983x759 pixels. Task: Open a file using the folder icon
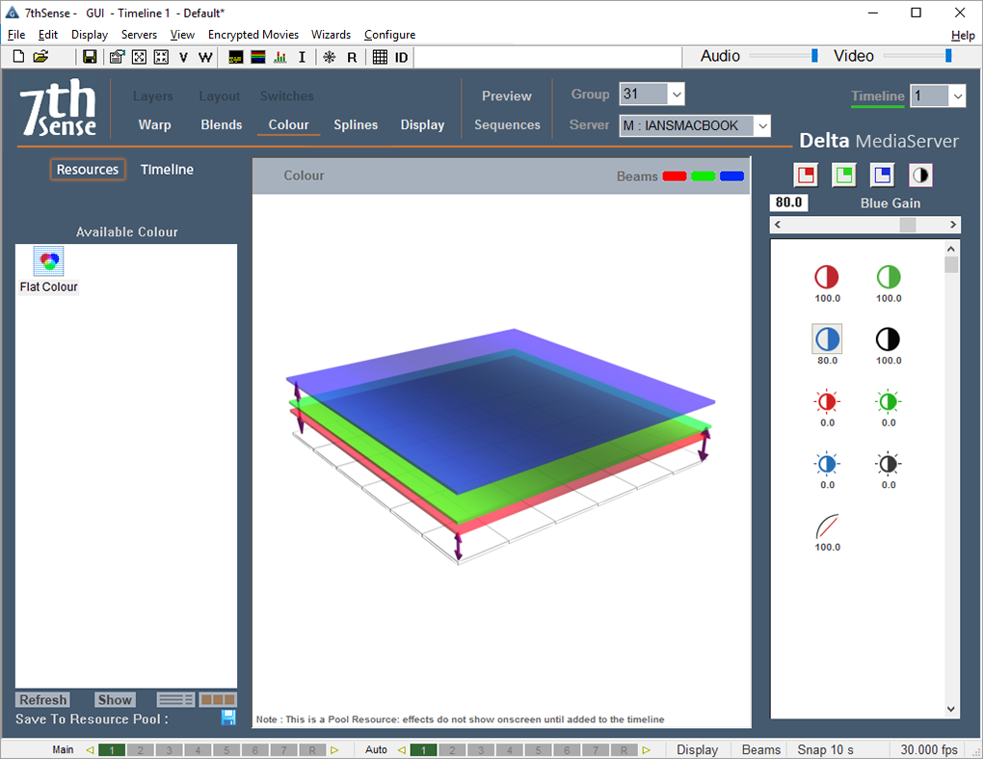point(40,57)
